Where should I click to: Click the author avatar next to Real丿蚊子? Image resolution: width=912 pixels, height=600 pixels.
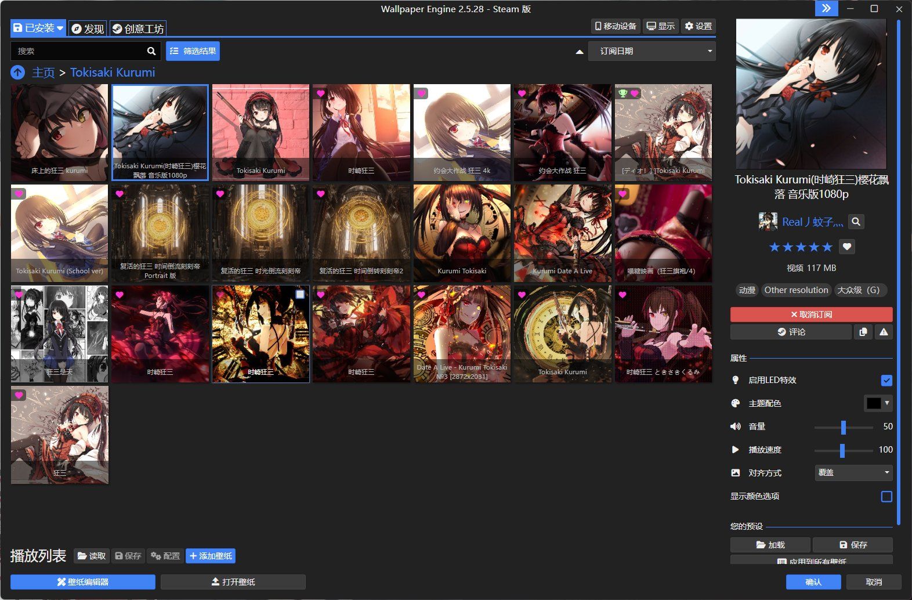768,222
